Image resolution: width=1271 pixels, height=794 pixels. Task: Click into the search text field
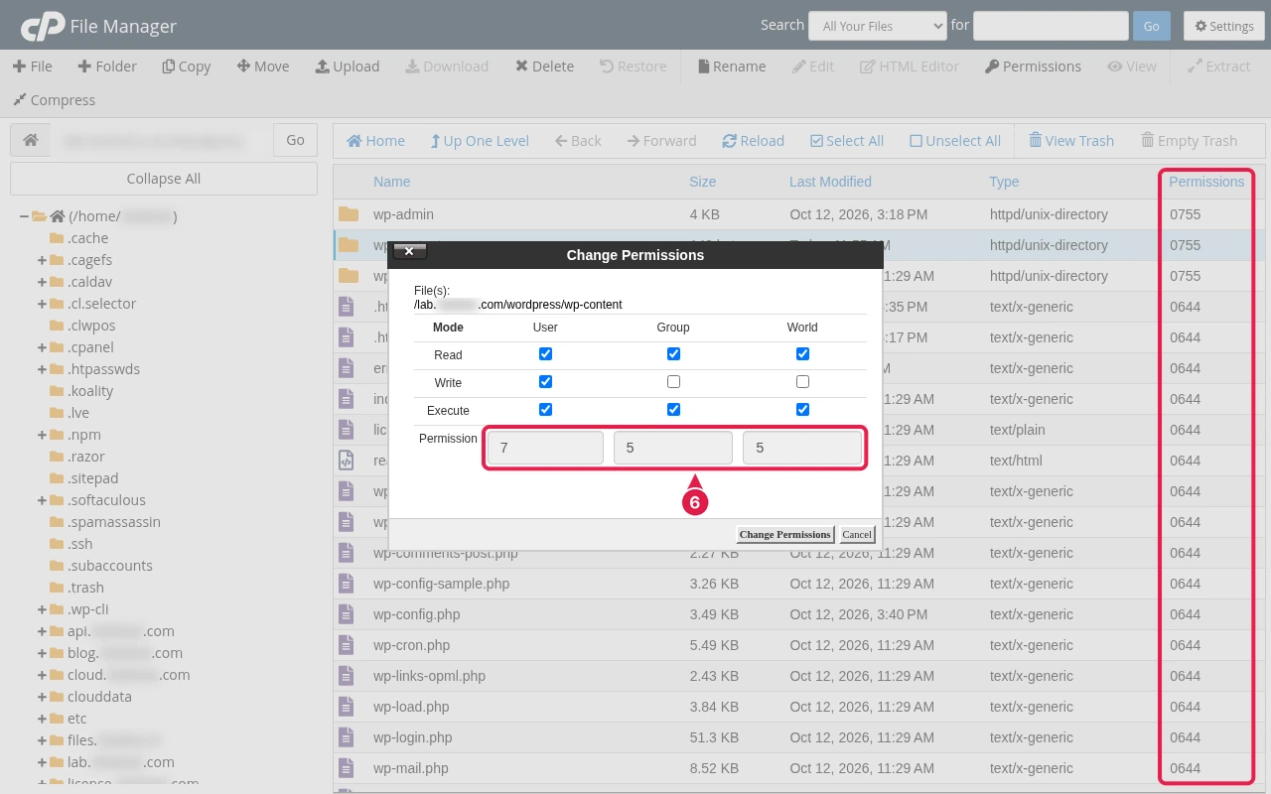click(1051, 26)
